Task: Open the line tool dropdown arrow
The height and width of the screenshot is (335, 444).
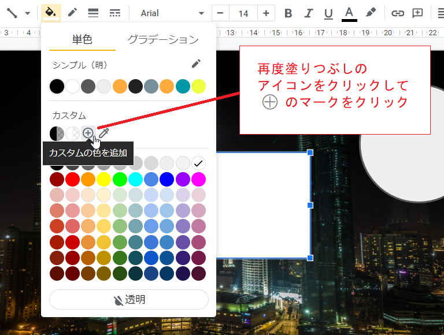Action: [x=28, y=13]
